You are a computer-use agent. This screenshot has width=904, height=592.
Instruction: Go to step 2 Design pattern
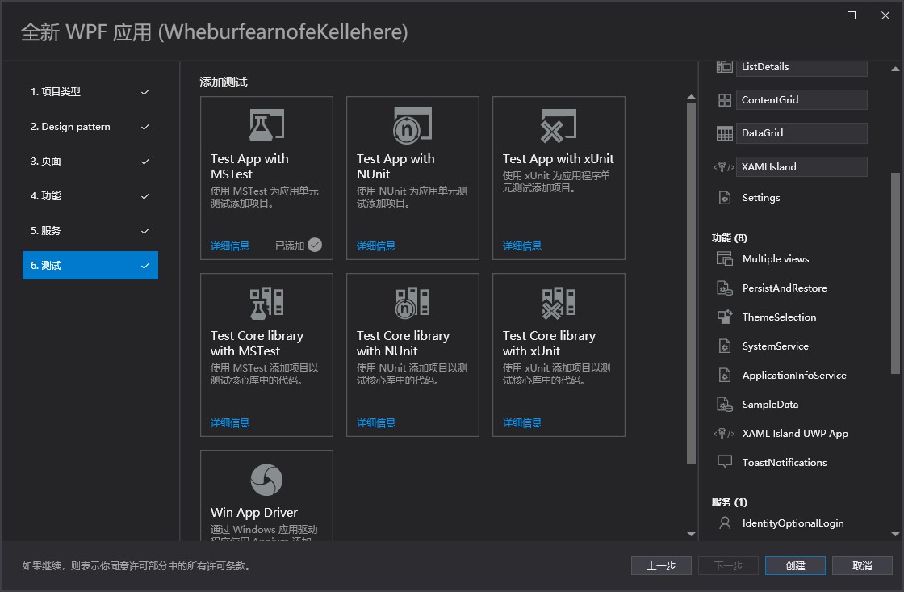(90, 126)
